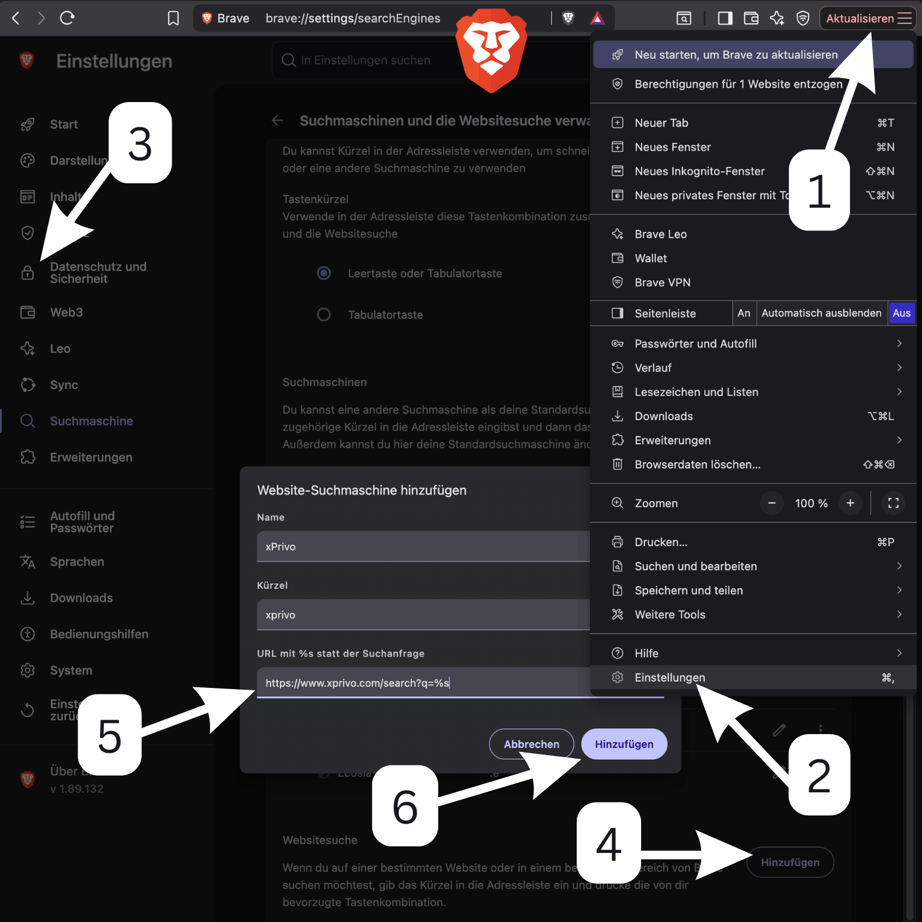Open Sprachen settings section
Viewport: 922px width, 922px height.
[77, 562]
